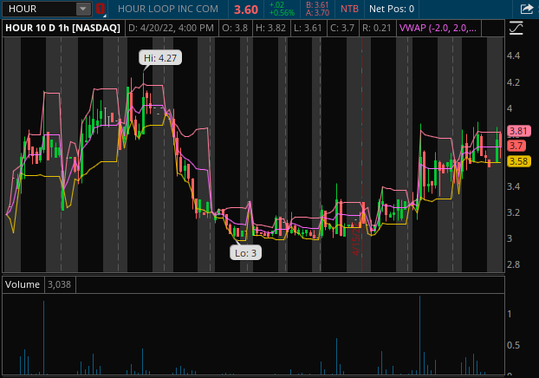
Task: Open the chart drawing tools icon
Action: click(x=516, y=28)
